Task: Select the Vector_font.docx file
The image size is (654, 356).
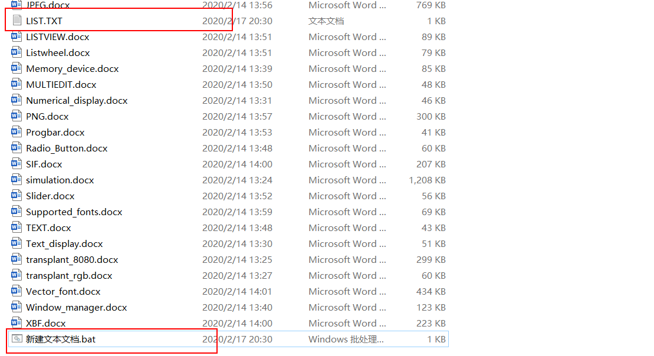Action: pos(63,291)
